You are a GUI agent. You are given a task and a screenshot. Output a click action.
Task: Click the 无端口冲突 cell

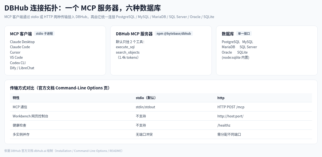click(x=144, y=134)
